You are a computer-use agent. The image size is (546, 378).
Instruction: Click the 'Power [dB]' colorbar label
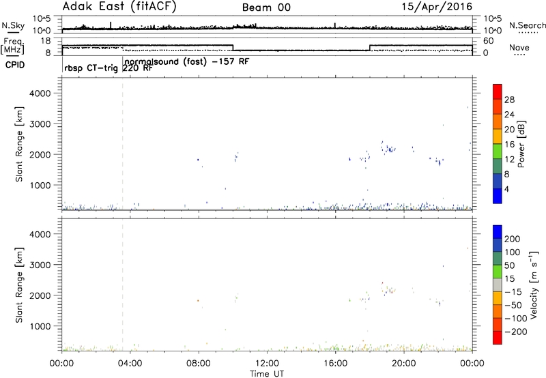coord(521,144)
